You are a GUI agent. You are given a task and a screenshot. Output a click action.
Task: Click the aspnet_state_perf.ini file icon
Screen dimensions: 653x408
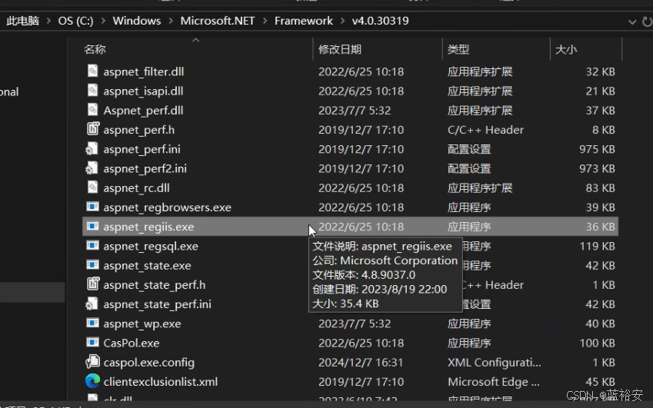(92, 304)
